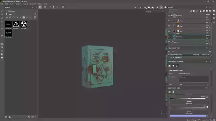Filter assets by brushes icon
The width and height of the screenshot is (216, 121).
[x=20, y=18]
